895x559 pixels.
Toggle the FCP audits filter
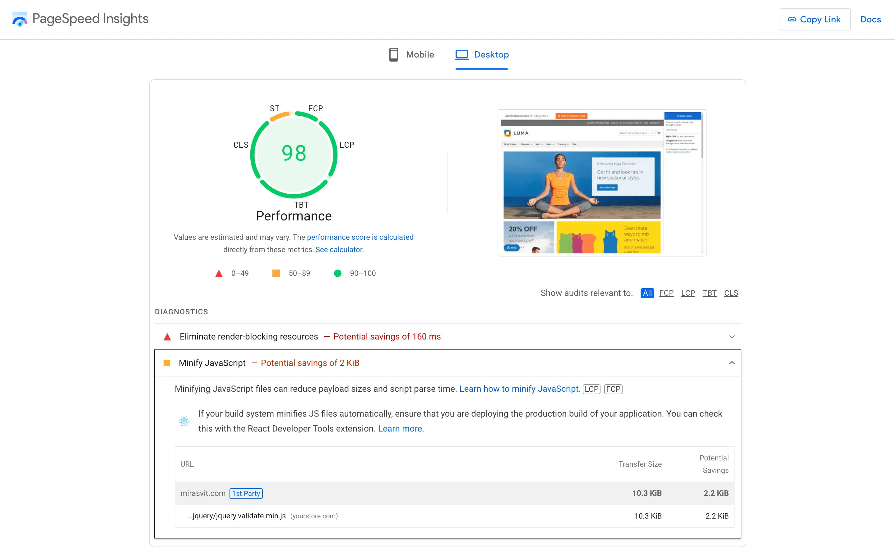pyautogui.click(x=666, y=293)
